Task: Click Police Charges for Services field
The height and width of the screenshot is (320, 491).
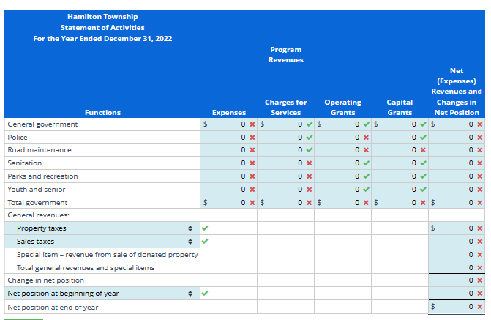Action: (x=285, y=137)
